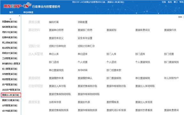
Task: Open 票款稽核表 link
Action: click(x=113, y=102)
